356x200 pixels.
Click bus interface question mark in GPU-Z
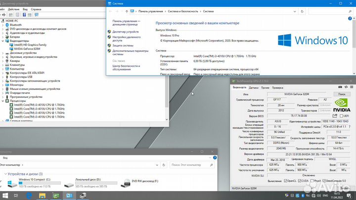(x=350, y=127)
